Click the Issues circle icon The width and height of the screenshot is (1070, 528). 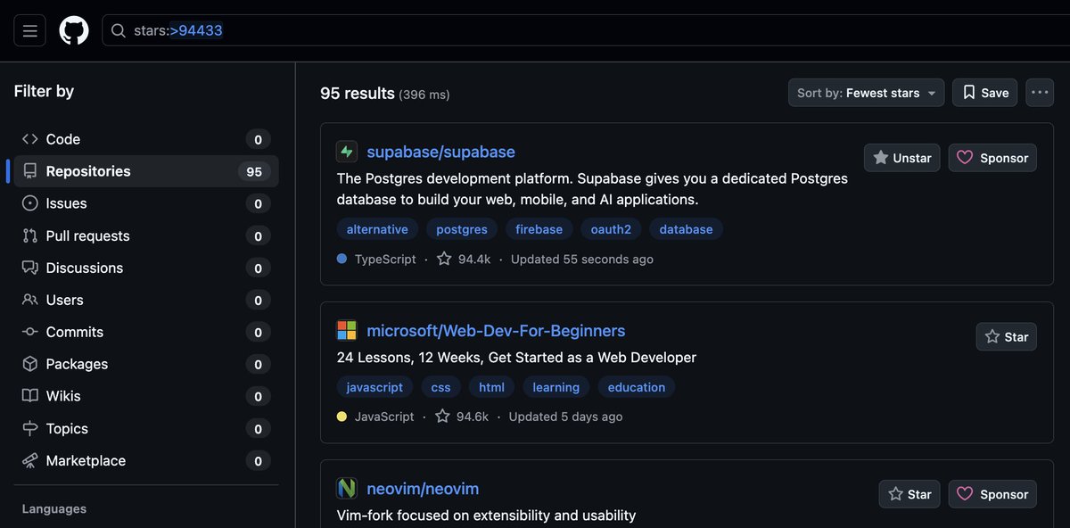[x=30, y=203]
